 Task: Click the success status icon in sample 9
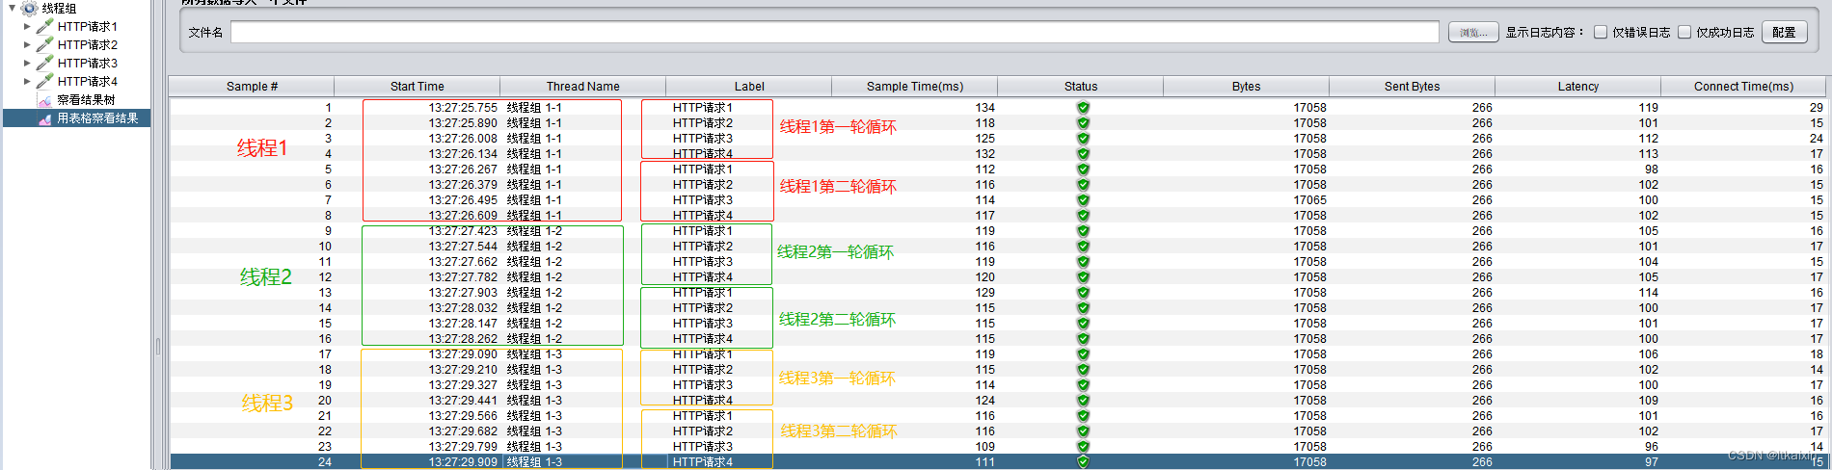[x=1083, y=231]
